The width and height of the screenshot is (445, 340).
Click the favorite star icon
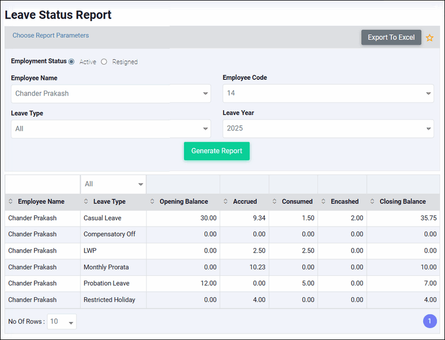tap(430, 38)
